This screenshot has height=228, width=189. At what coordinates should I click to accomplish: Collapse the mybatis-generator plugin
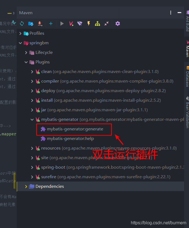(x=32, y=120)
